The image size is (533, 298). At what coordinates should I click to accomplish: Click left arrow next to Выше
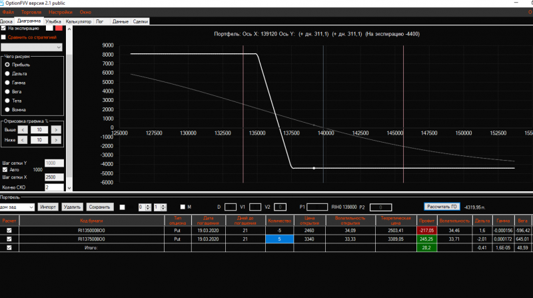(23, 129)
